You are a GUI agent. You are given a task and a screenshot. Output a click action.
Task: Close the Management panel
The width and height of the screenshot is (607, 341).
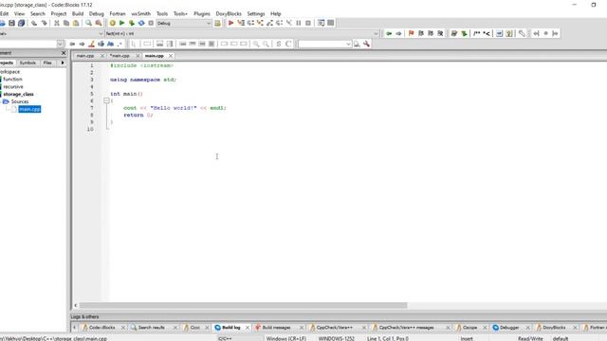click(64, 53)
